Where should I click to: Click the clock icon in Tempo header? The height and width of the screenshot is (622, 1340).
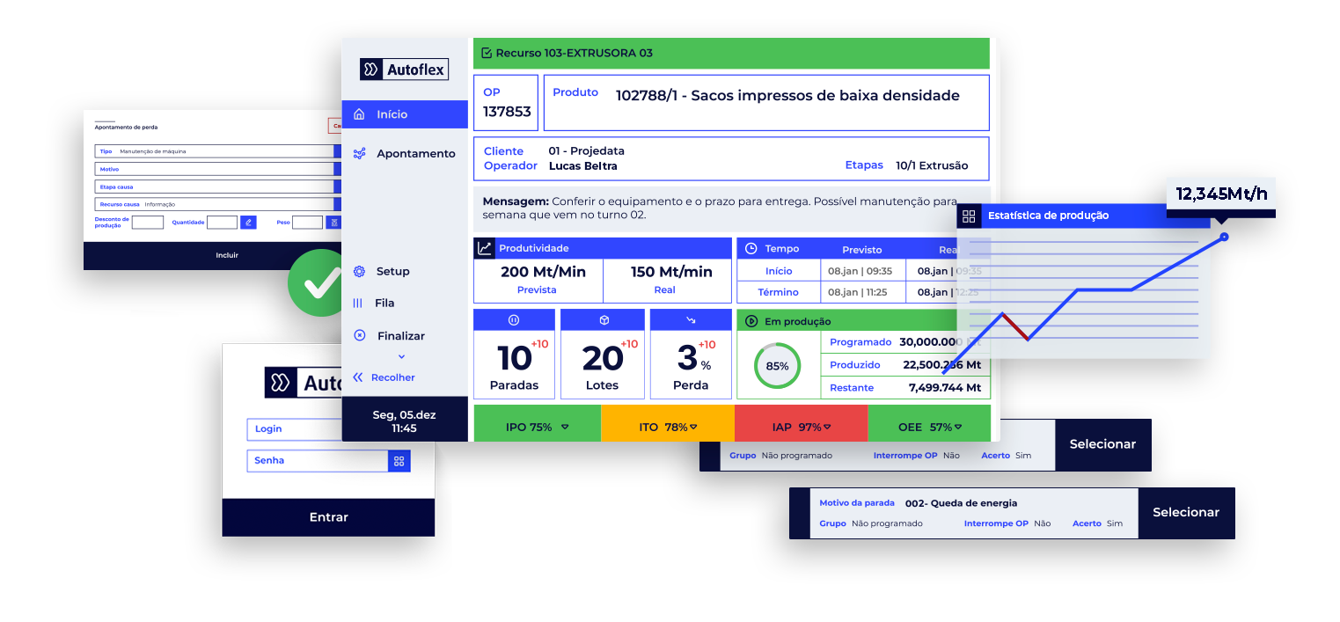pos(751,249)
